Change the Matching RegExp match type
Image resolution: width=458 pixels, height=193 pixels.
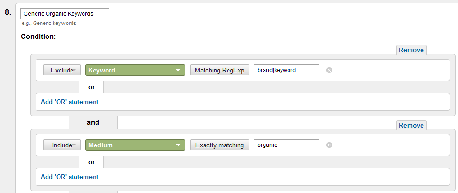click(x=220, y=70)
